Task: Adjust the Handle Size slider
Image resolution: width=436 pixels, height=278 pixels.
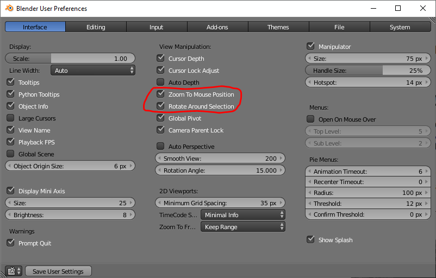Action: point(368,70)
